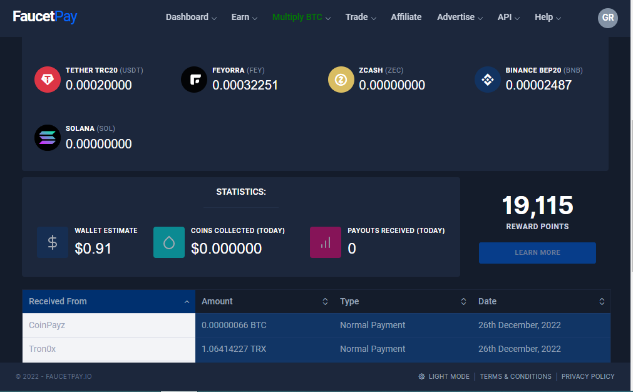Expand the Dashboard menu

point(191,18)
